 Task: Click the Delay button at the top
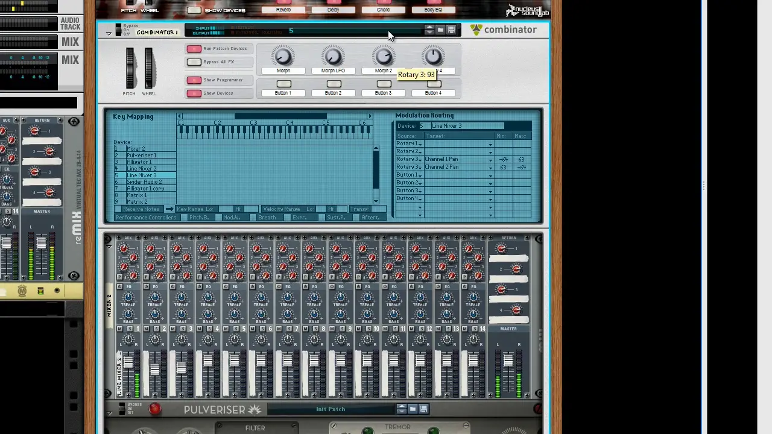(x=333, y=10)
